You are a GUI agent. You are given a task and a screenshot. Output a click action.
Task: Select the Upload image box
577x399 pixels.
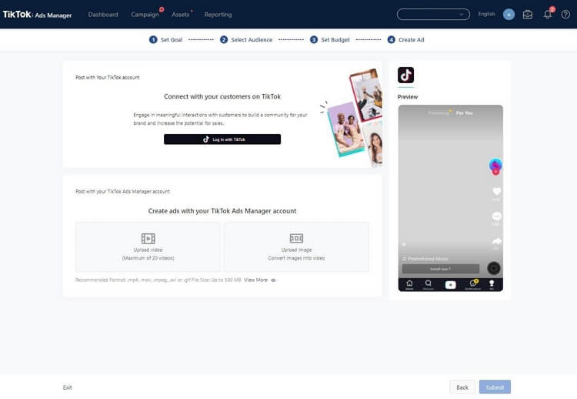[x=296, y=246]
